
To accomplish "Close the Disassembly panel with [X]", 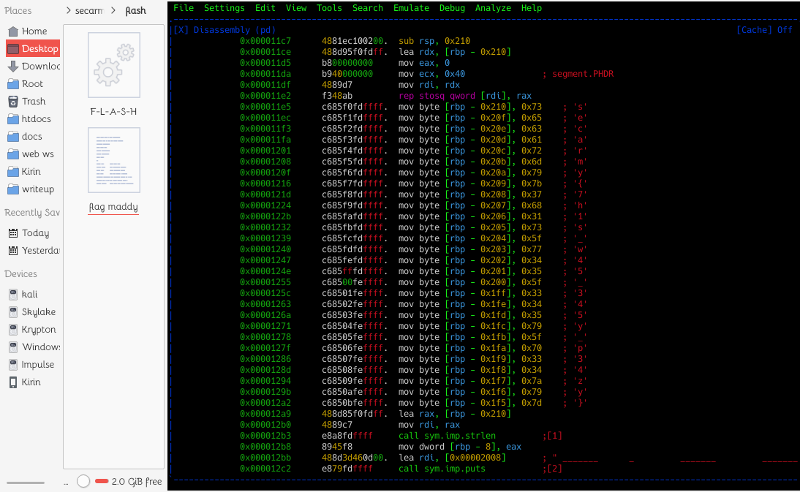I will pyautogui.click(x=181, y=30).
